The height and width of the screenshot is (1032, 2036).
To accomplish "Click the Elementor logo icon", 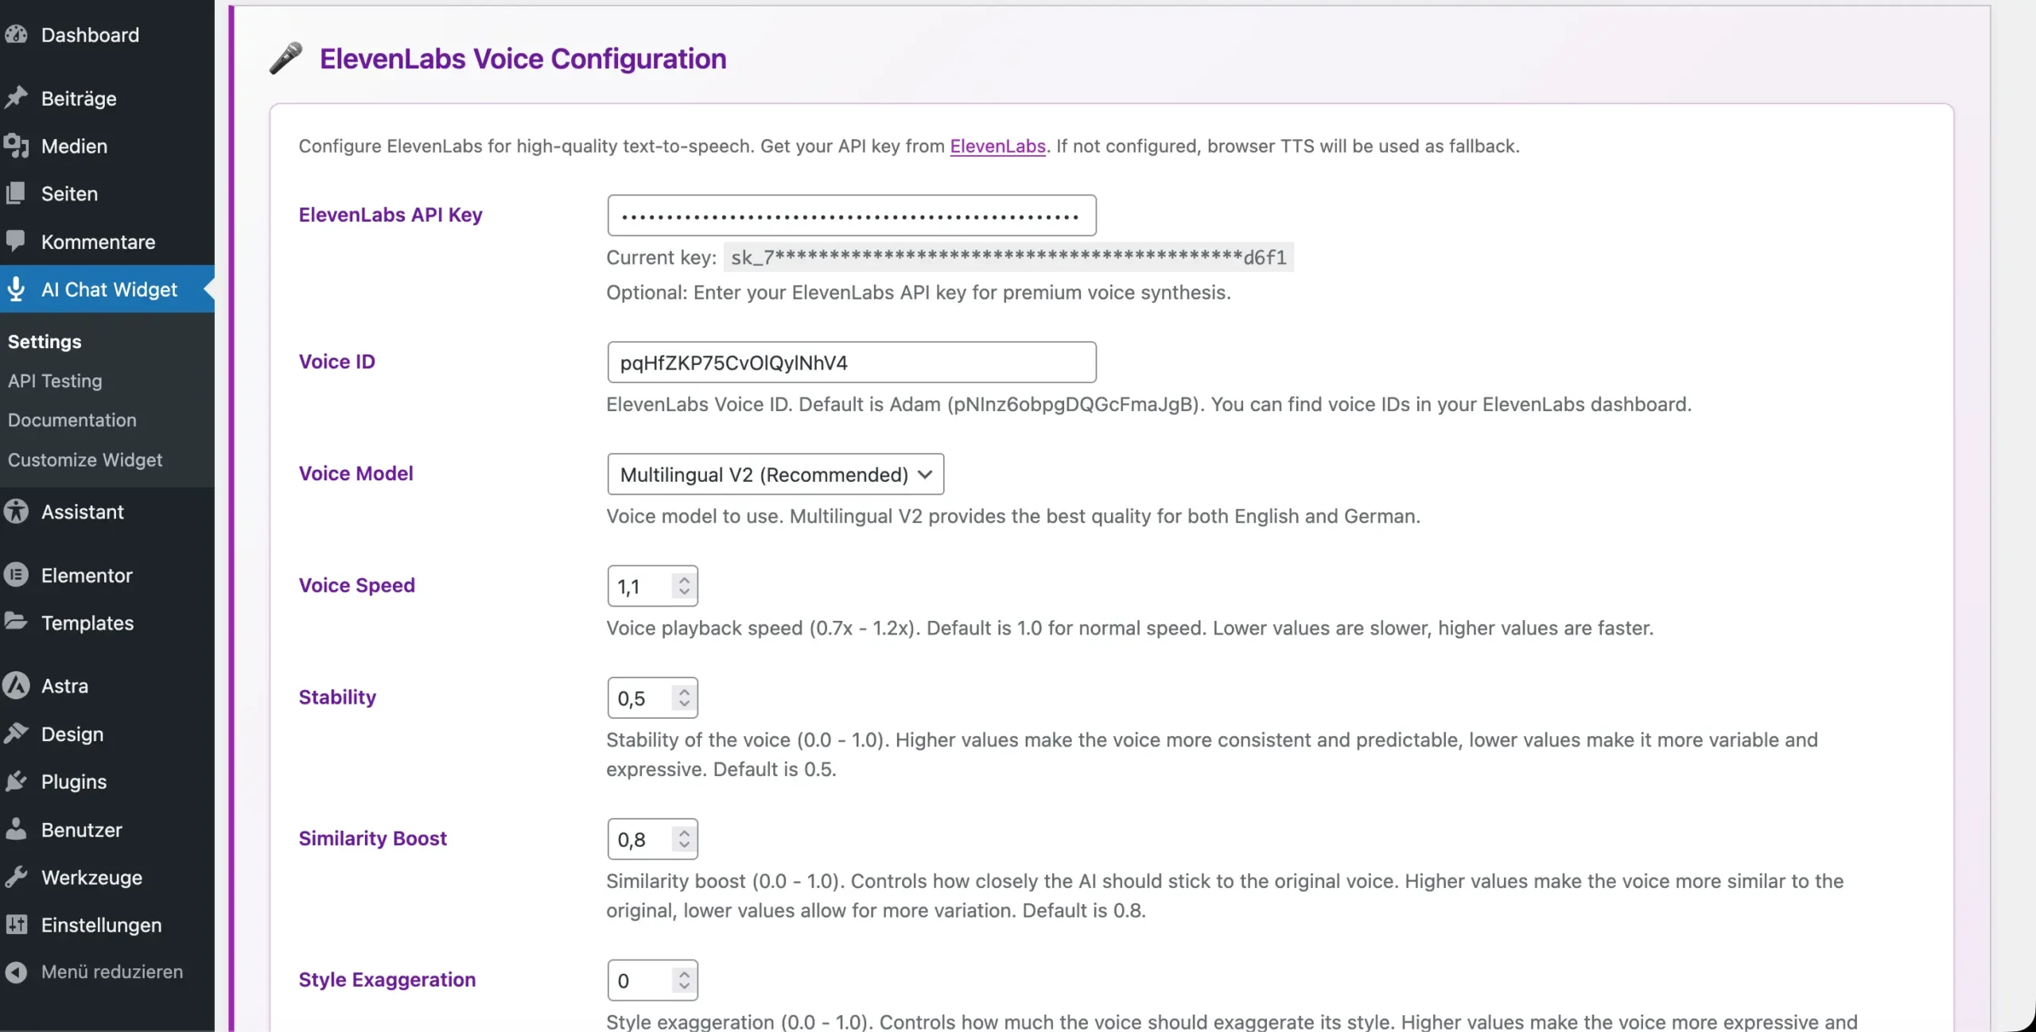I will pos(16,575).
